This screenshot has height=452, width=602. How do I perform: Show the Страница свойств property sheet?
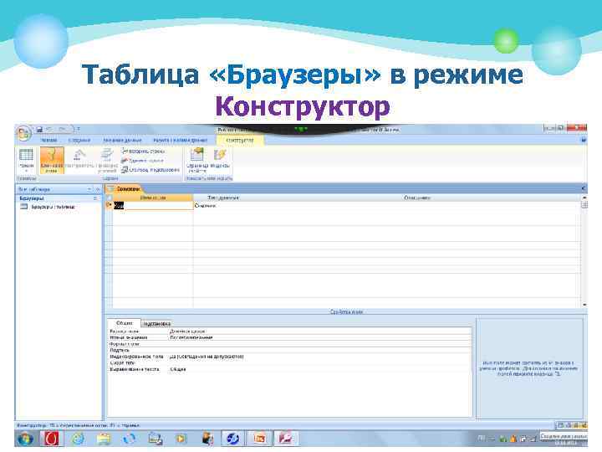[197, 160]
